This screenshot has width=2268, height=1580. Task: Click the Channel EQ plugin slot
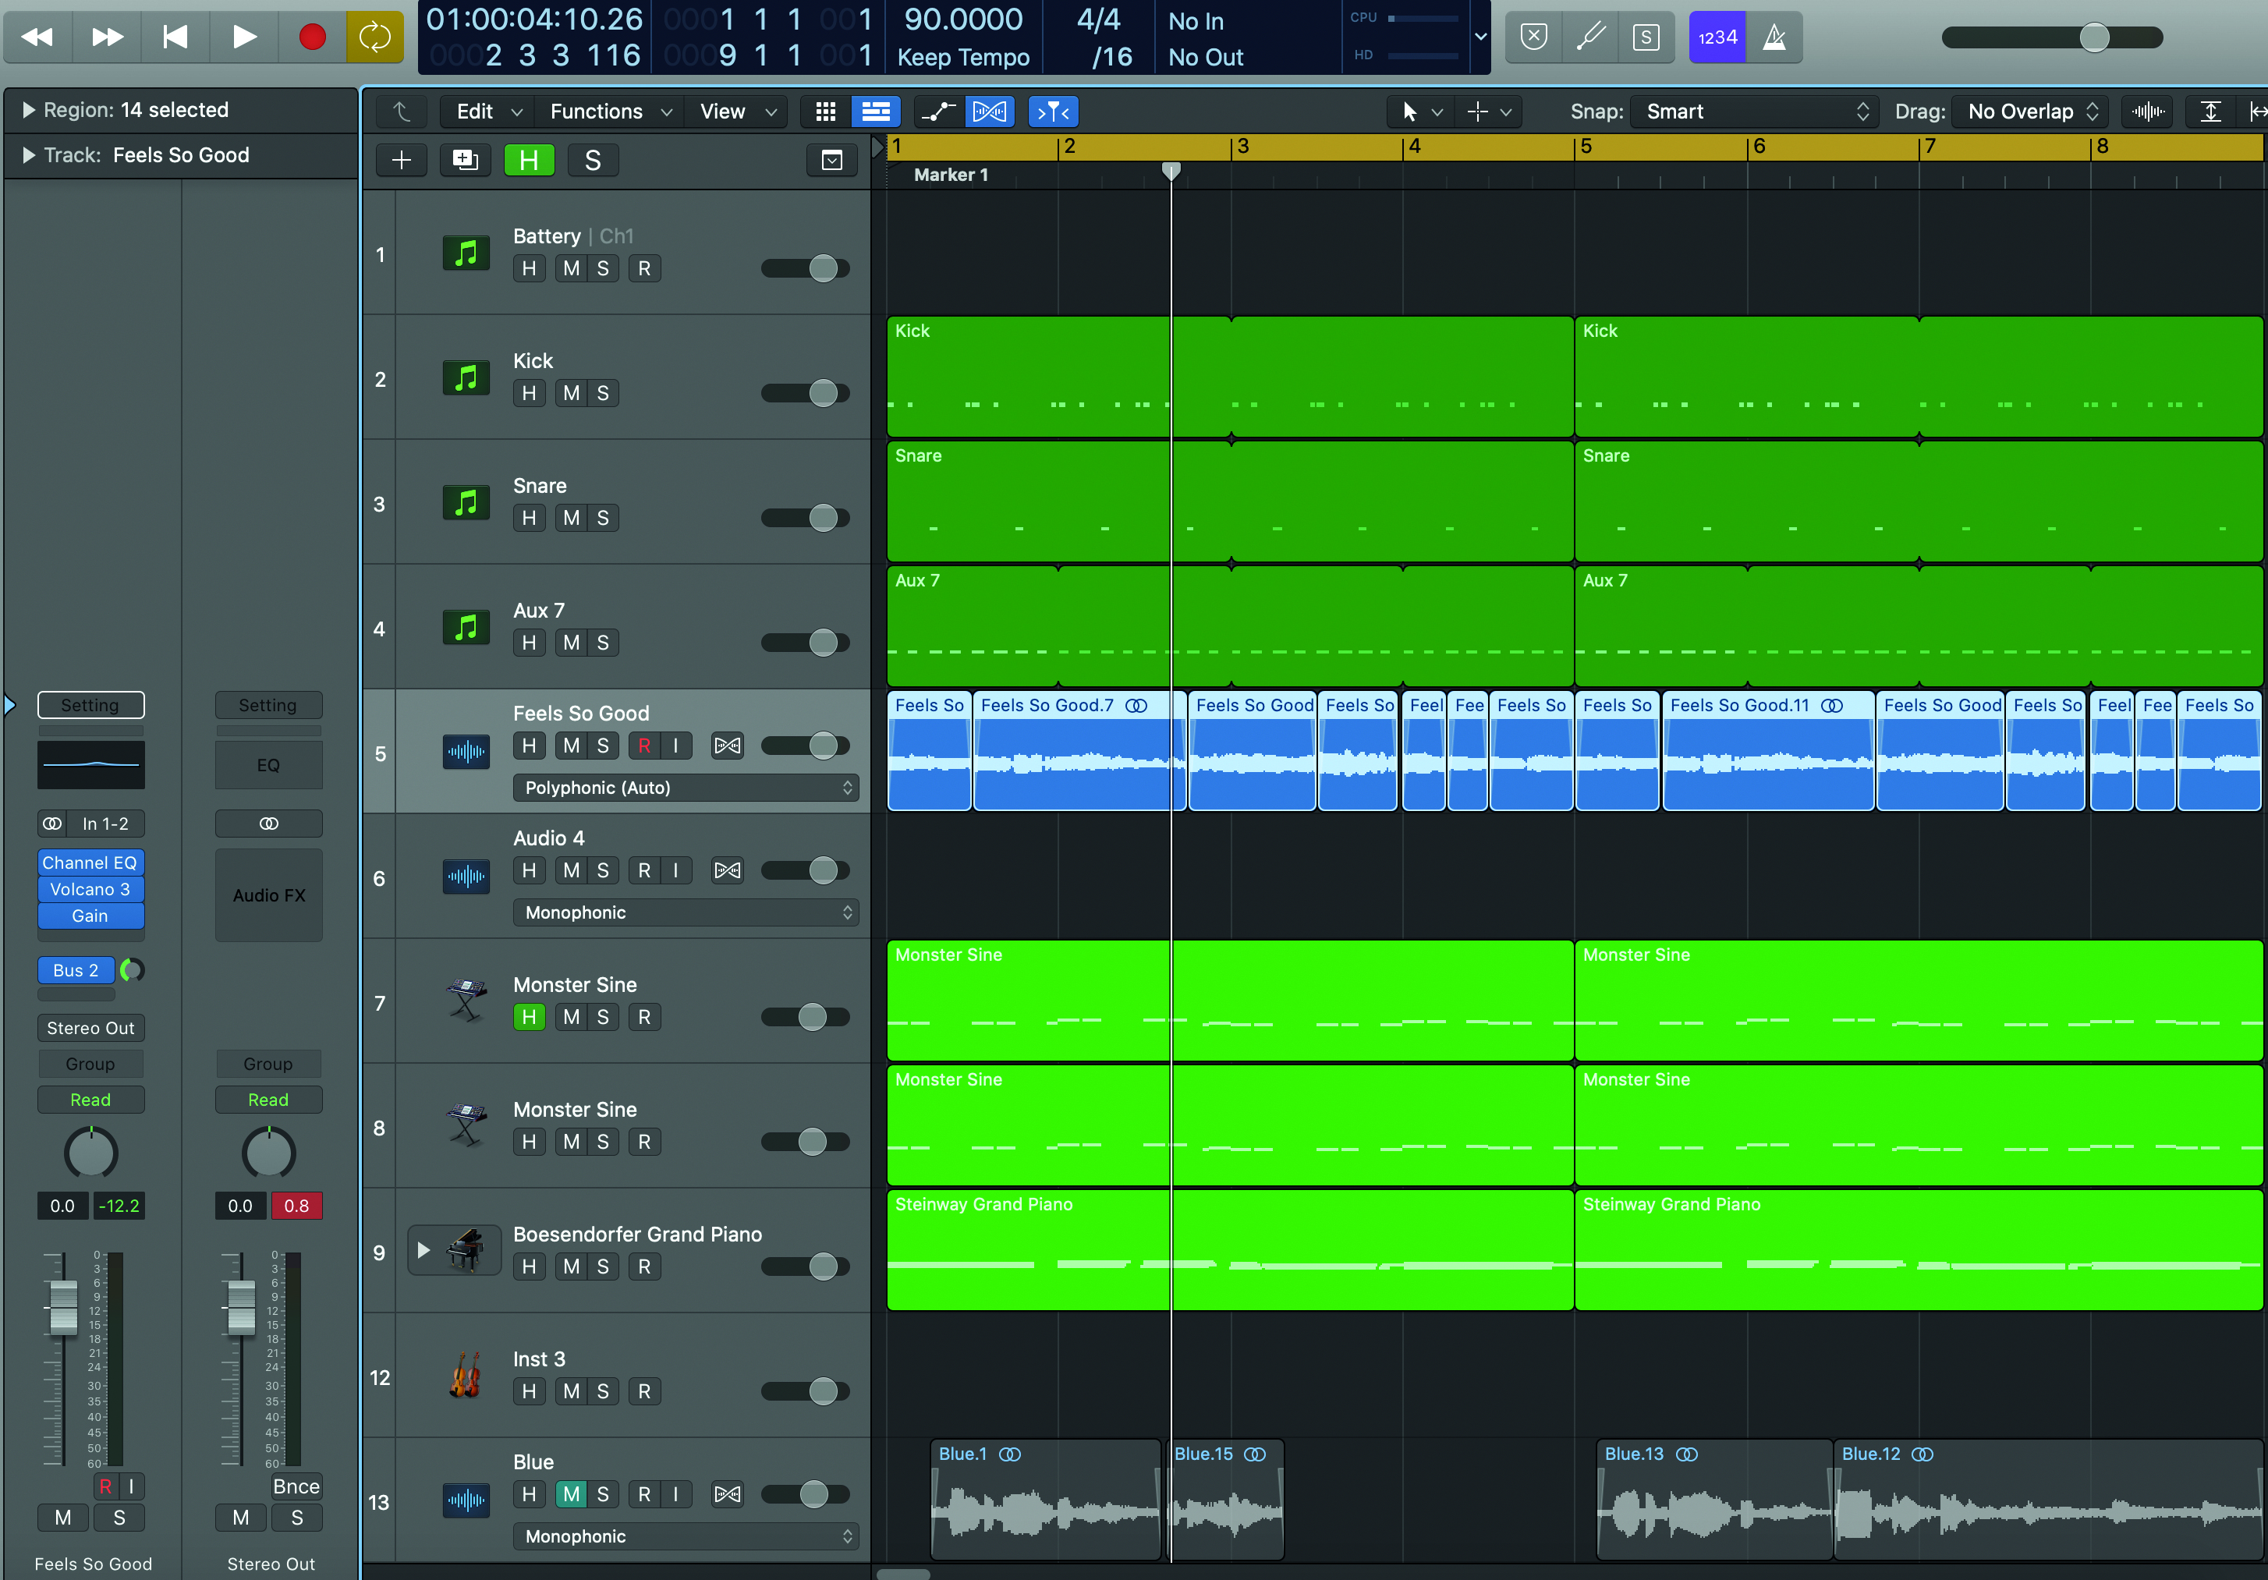(90, 862)
